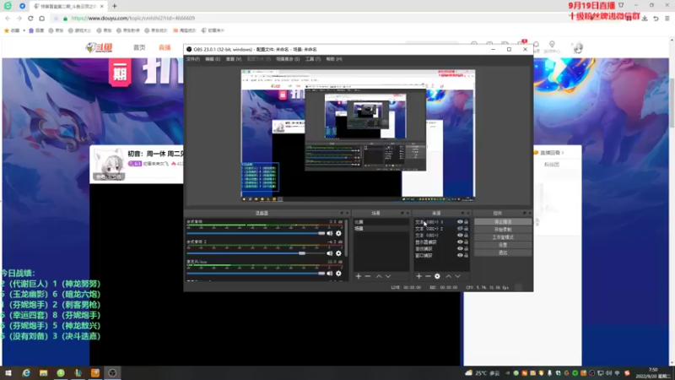Image resolution: width=675 pixels, height=380 pixels.
Task: Click the Exit button in OBS Controls
Action: pos(503,252)
